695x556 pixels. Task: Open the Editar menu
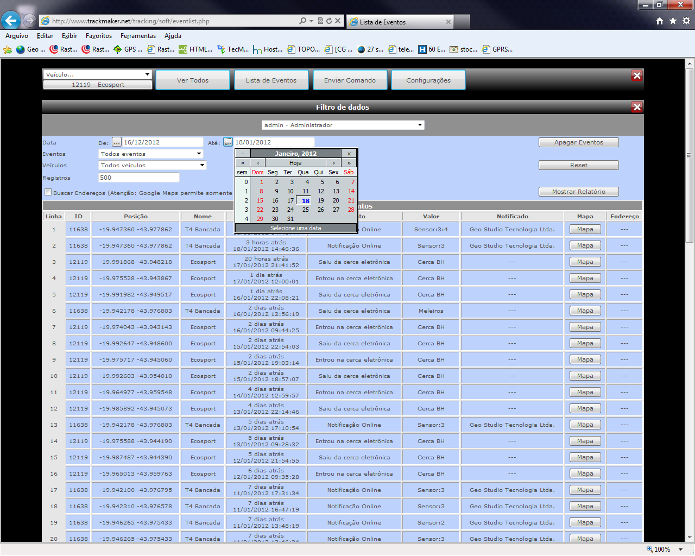click(x=45, y=36)
